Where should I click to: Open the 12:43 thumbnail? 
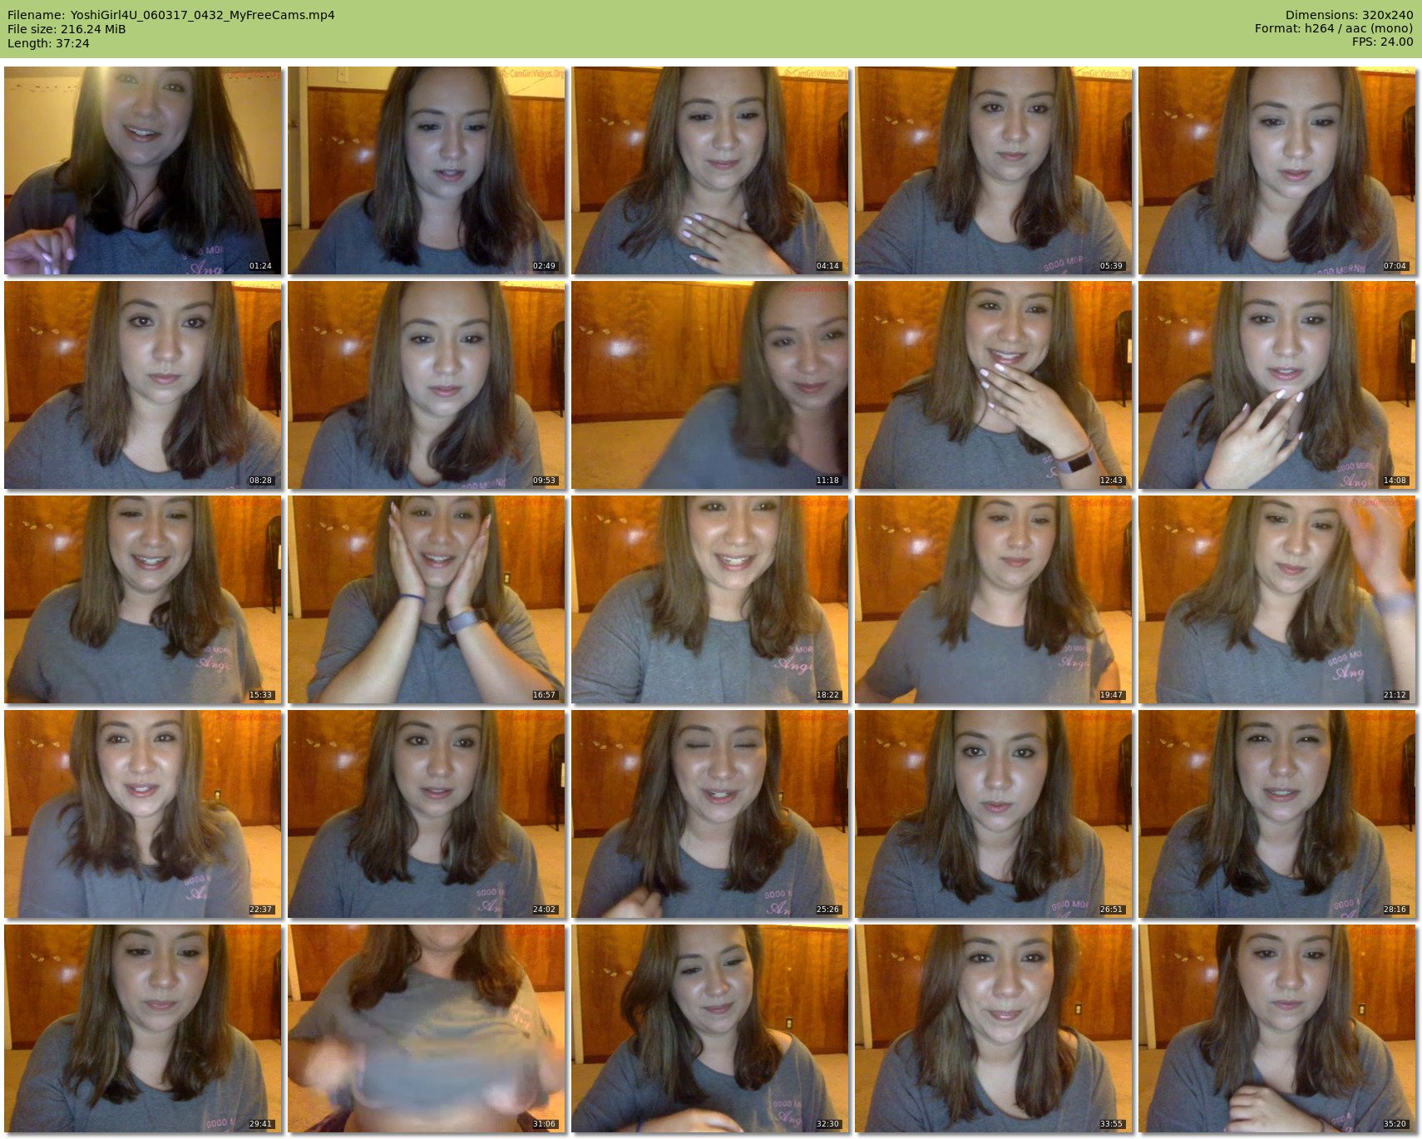pos(993,385)
